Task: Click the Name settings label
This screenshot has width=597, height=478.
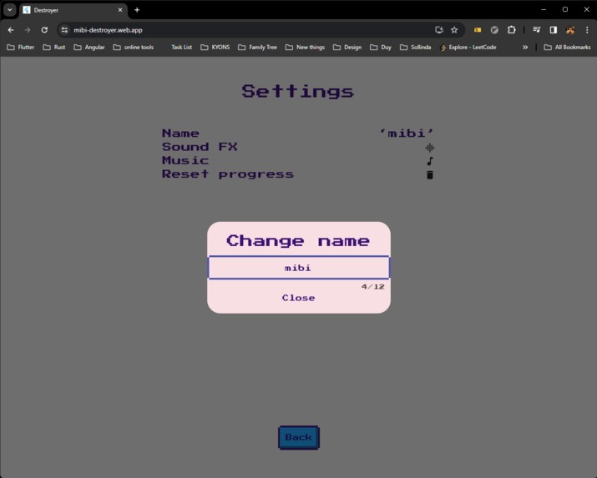Action: point(180,133)
